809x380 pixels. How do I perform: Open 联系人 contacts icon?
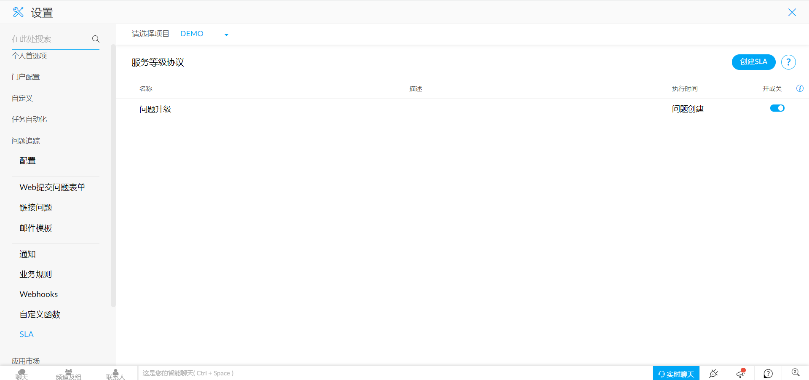(115, 374)
